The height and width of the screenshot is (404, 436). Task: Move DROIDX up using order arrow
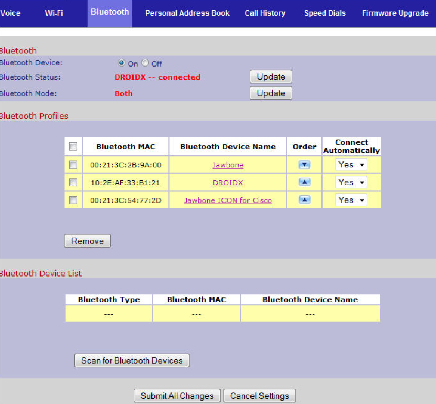point(304,183)
